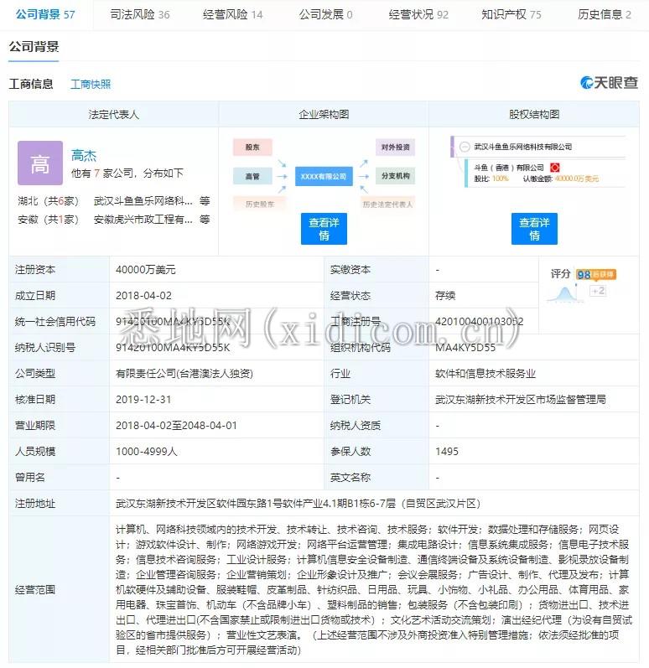The image size is (649, 668).
Task: Click the 历史法定代表人 box in structure diagram
Action: (x=387, y=204)
